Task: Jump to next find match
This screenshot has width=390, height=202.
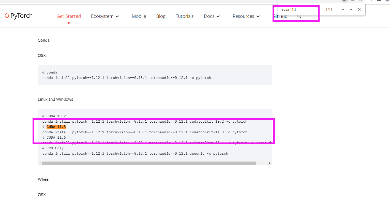Action: coord(351,9)
